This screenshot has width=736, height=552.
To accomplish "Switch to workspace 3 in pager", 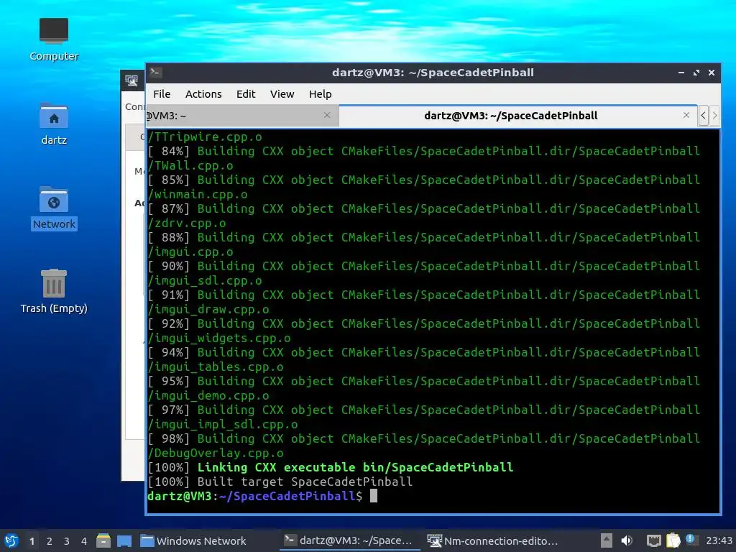I will click(x=67, y=541).
